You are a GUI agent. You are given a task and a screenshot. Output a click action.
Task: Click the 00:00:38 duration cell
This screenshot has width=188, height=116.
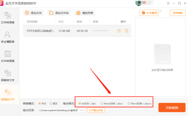tap(82, 31)
